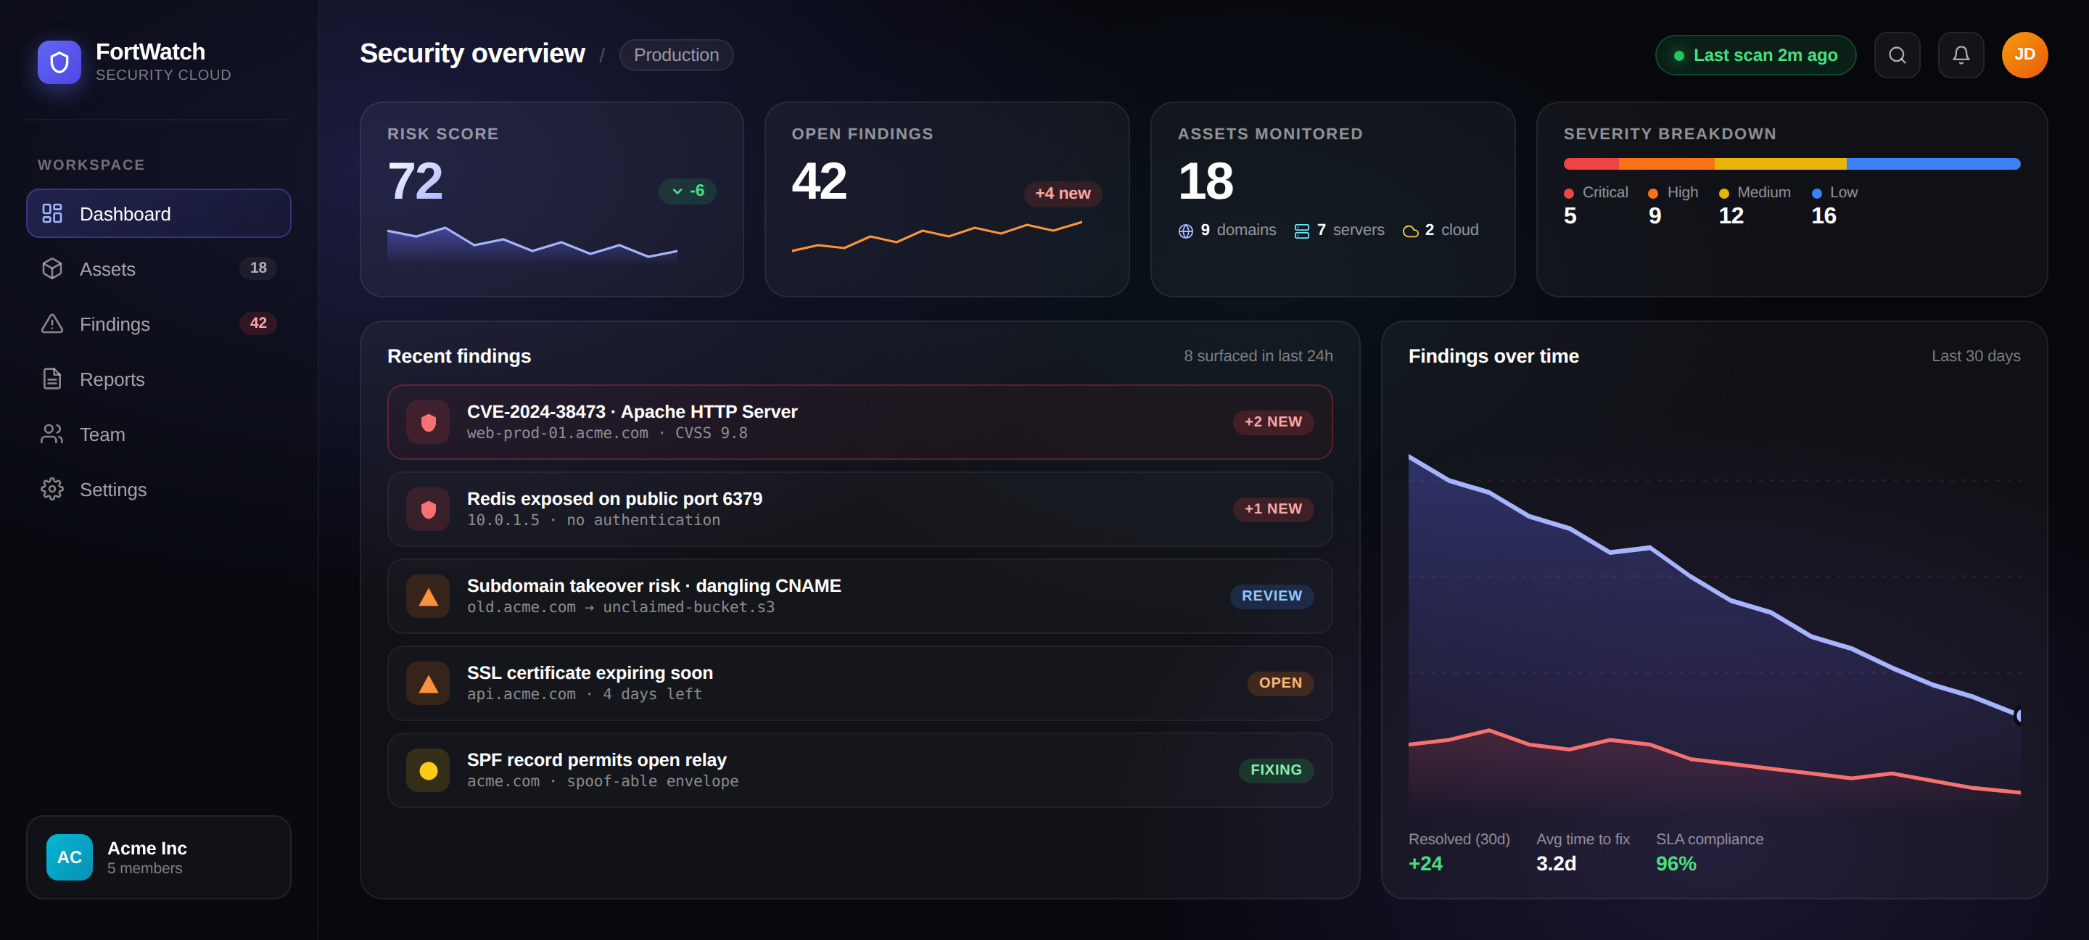The image size is (2089, 940).
Task: Switch to the Findings section
Action: (x=115, y=323)
